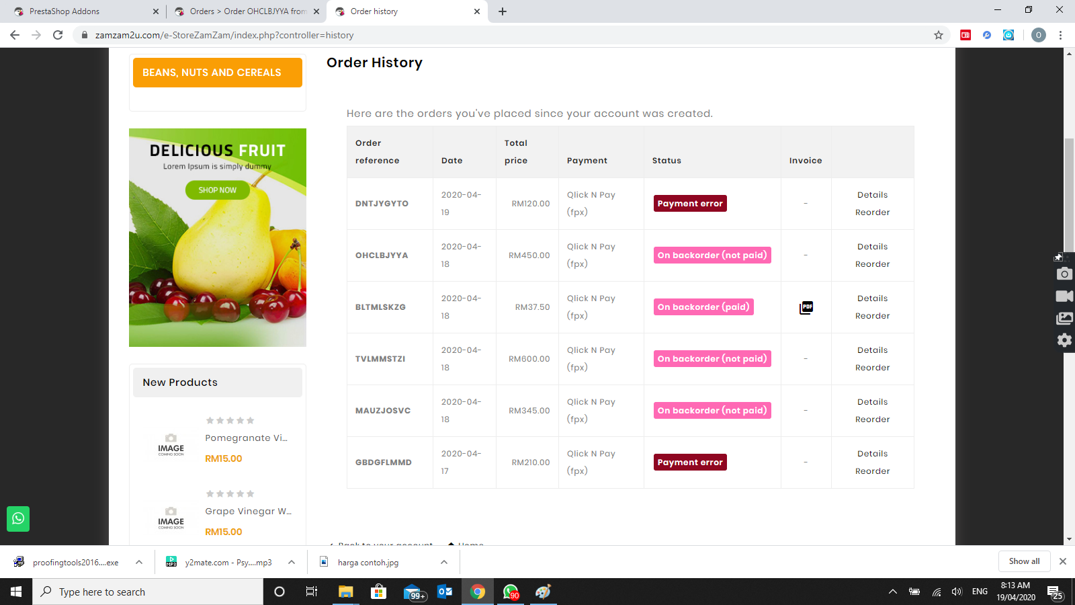Viewport: 1075px width, 605px height.
Task: View details of order GBDGFLMMD
Action: click(x=872, y=454)
